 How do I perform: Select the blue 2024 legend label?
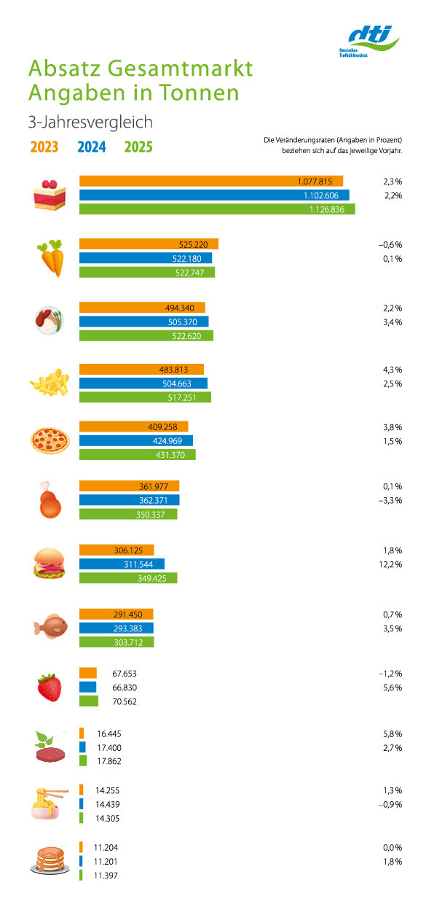click(x=92, y=147)
